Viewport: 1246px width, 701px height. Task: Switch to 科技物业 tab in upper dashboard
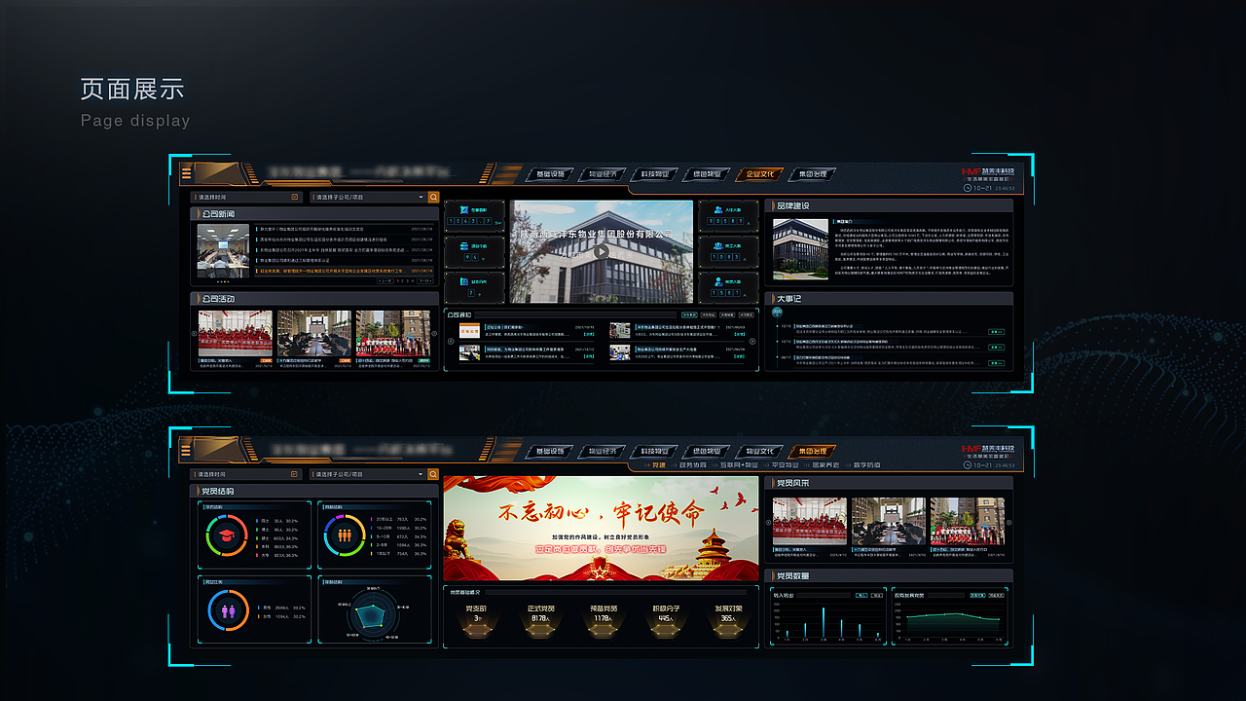[x=654, y=175]
